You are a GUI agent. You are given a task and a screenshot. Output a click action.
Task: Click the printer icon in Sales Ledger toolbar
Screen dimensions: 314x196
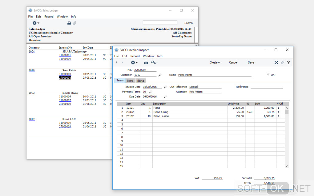tap(69, 23)
